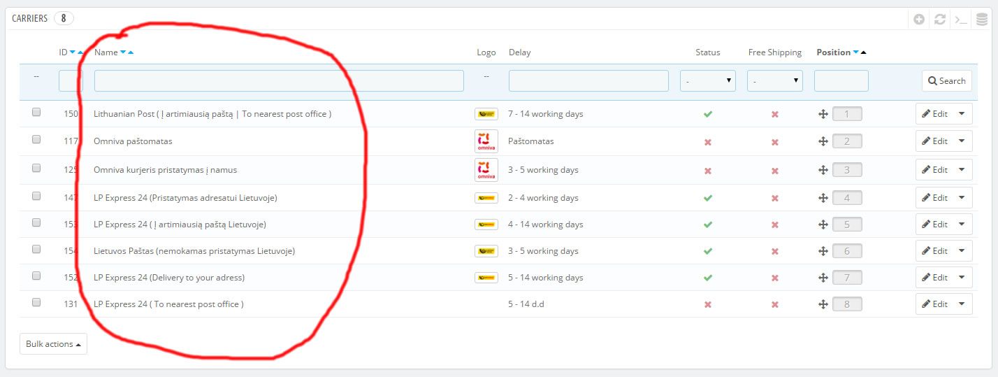Add a new carrier with the plus icon

[x=920, y=19]
